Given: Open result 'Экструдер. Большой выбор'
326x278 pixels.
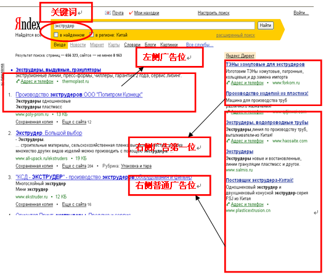Looking at the screenshot, I should tap(49, 133).
